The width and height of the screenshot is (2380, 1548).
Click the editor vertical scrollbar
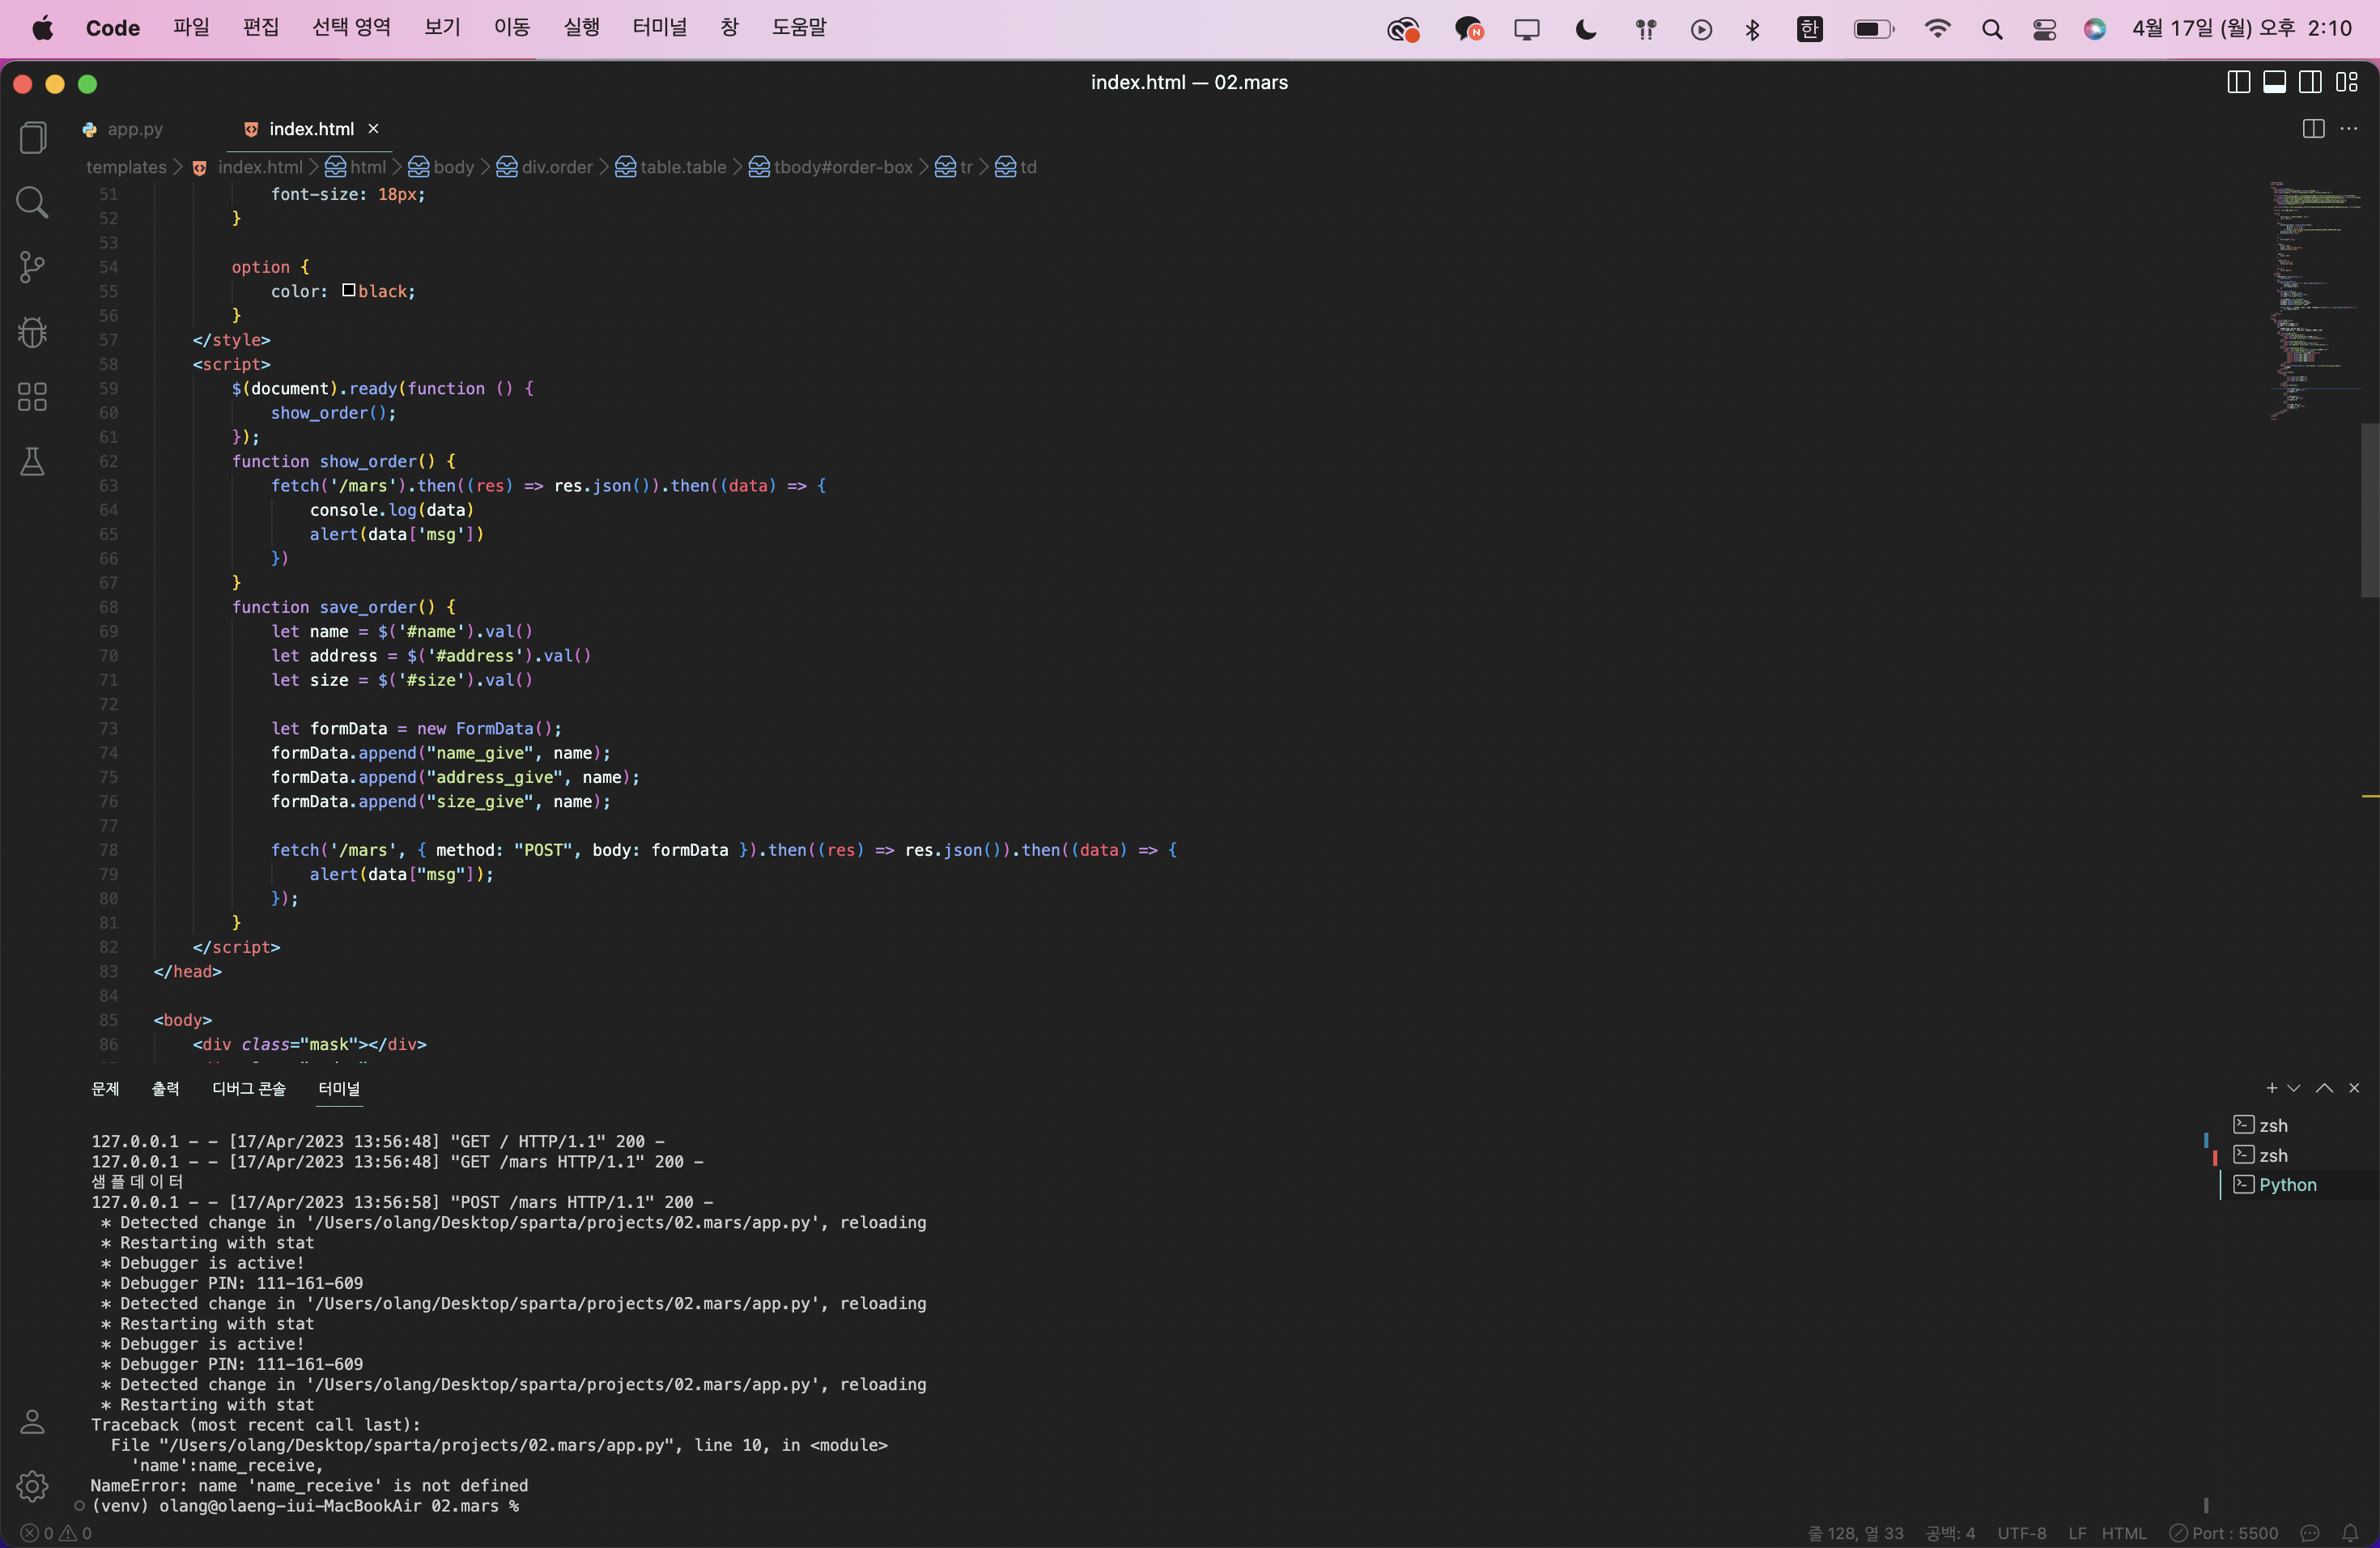[2370, 510]
